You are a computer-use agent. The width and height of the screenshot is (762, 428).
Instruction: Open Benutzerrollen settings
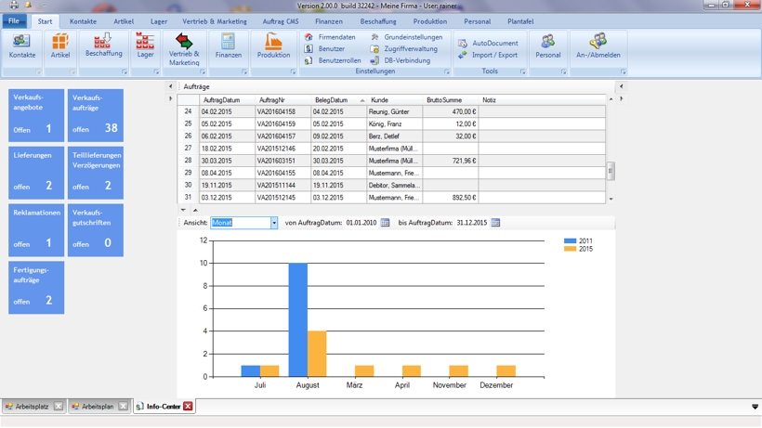point(333,60)
